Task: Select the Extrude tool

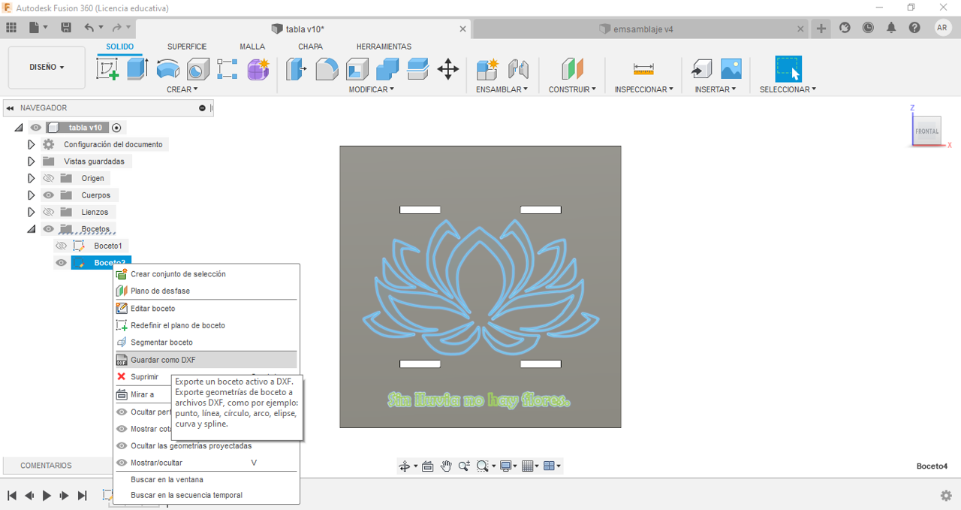Action: click(x=137, y=69)
